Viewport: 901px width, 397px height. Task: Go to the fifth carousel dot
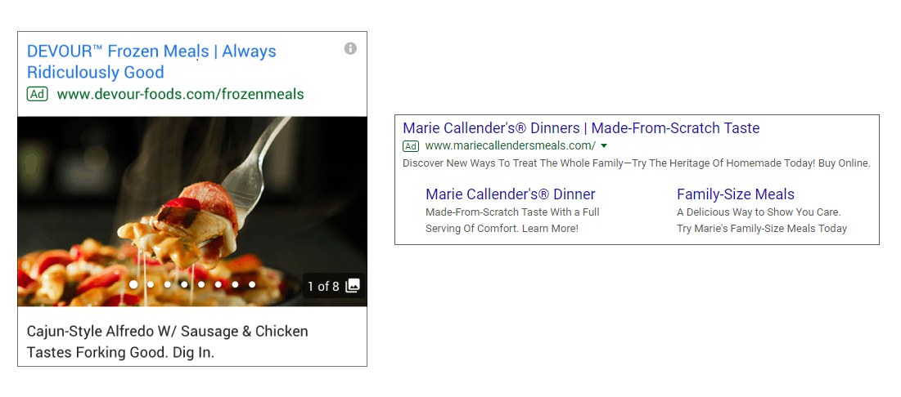(200, 284)
